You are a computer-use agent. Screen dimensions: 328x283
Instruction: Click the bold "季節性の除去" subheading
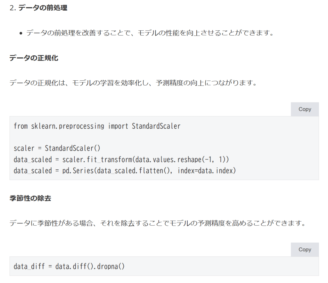pyautogui.click(x=30, y=198)
